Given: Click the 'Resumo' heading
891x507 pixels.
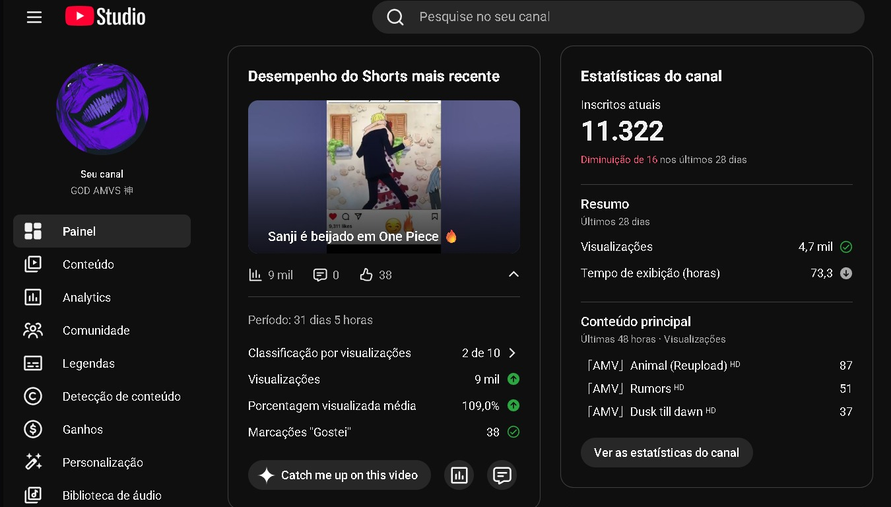Looking at the screenshot, I should (605, 205).
